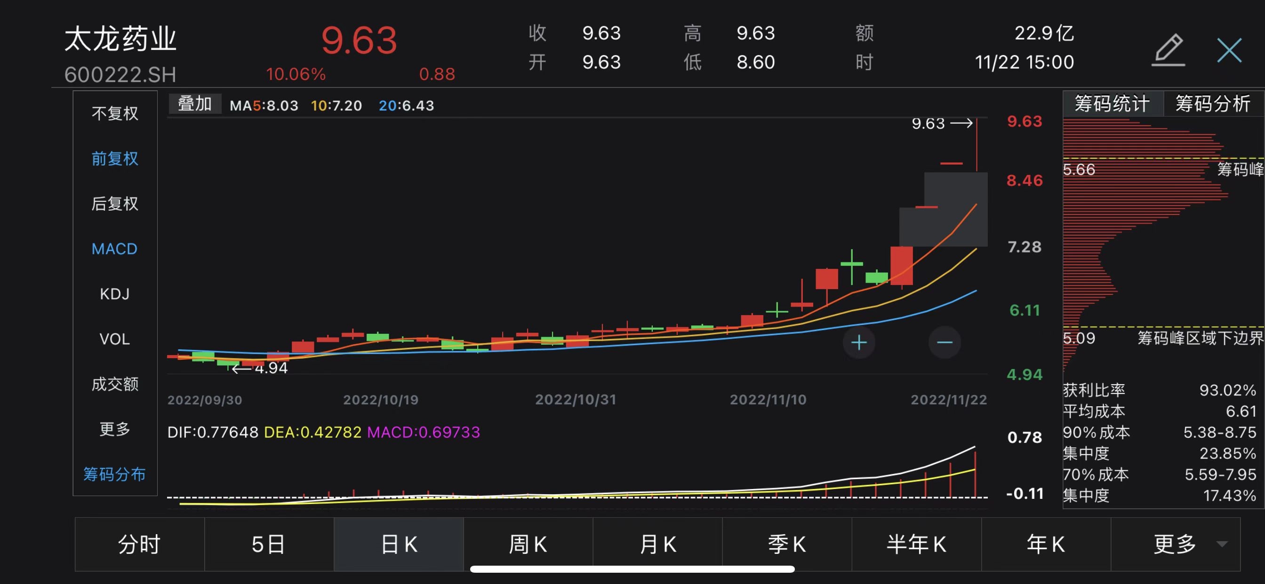Toggle 筹码分布 chip distribution panel

[x=115, y=474]
